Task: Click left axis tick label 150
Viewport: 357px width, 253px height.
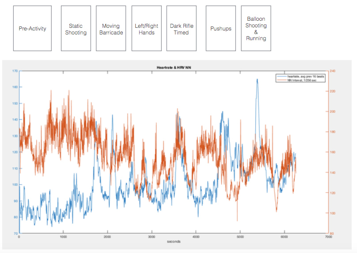Action: pos(15,103)
